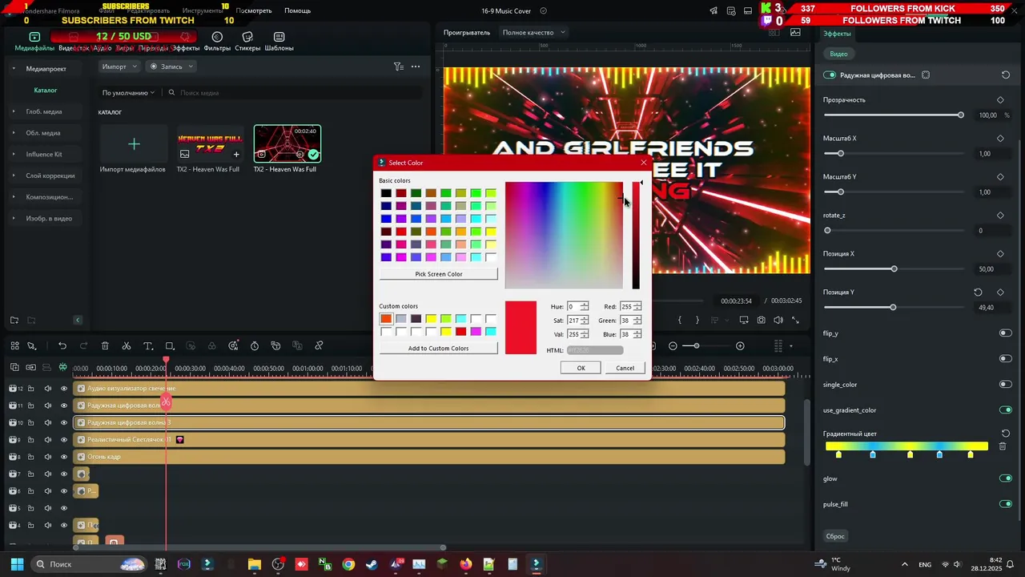Delete gradient stop with trash icon
The height and width of the screenshot is (577, 1025).
(x=1003, y=446)
